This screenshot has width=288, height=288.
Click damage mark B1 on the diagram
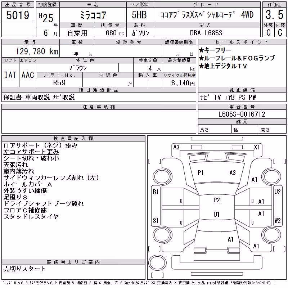[x=156, y=192]
